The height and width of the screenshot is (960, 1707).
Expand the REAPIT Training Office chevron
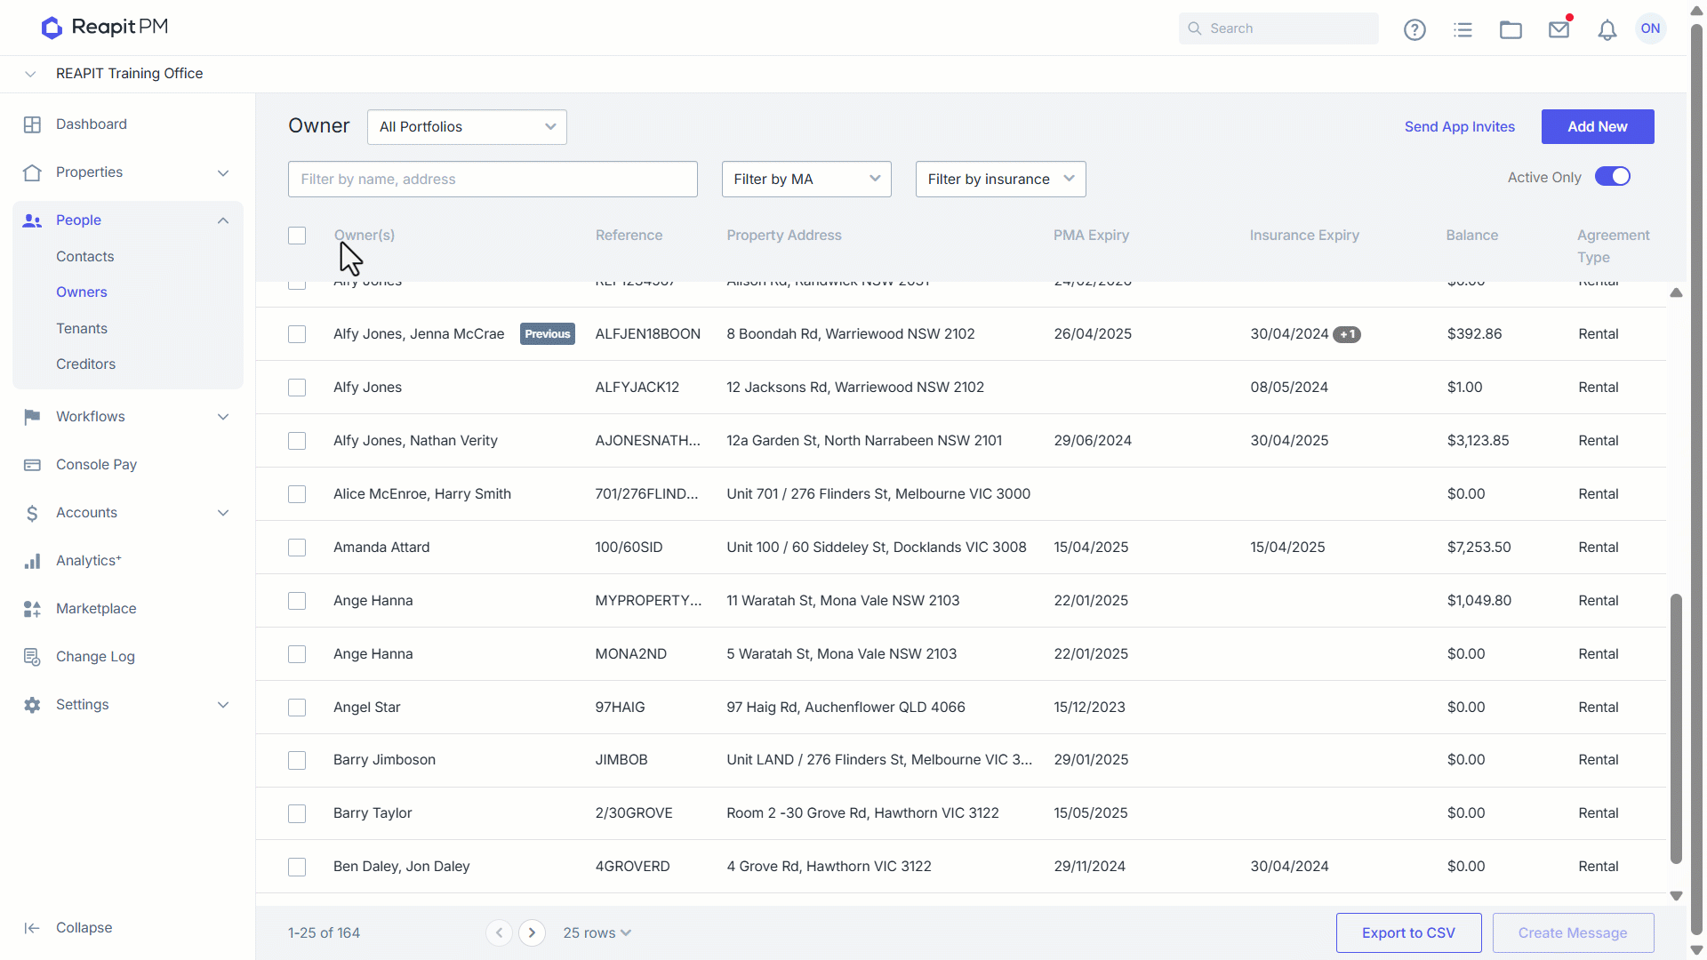click(x=30, y=74)
